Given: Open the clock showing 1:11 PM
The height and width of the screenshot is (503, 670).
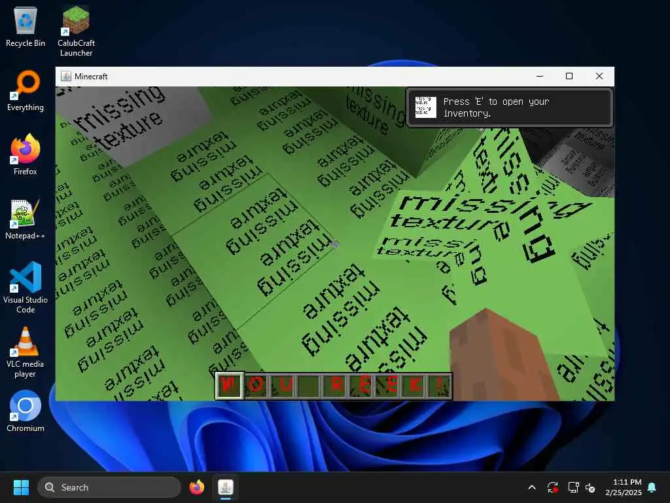Looking at the screenshot, I should click(624, 487).
